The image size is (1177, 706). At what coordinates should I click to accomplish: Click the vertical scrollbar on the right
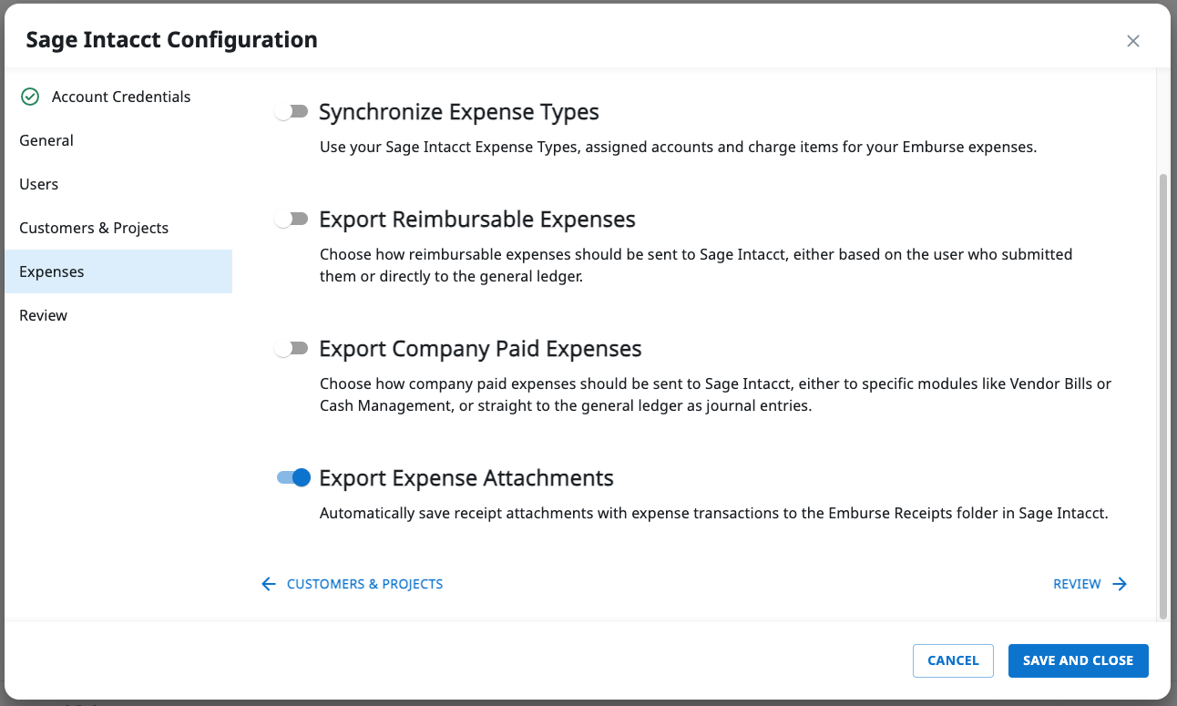1162,392
